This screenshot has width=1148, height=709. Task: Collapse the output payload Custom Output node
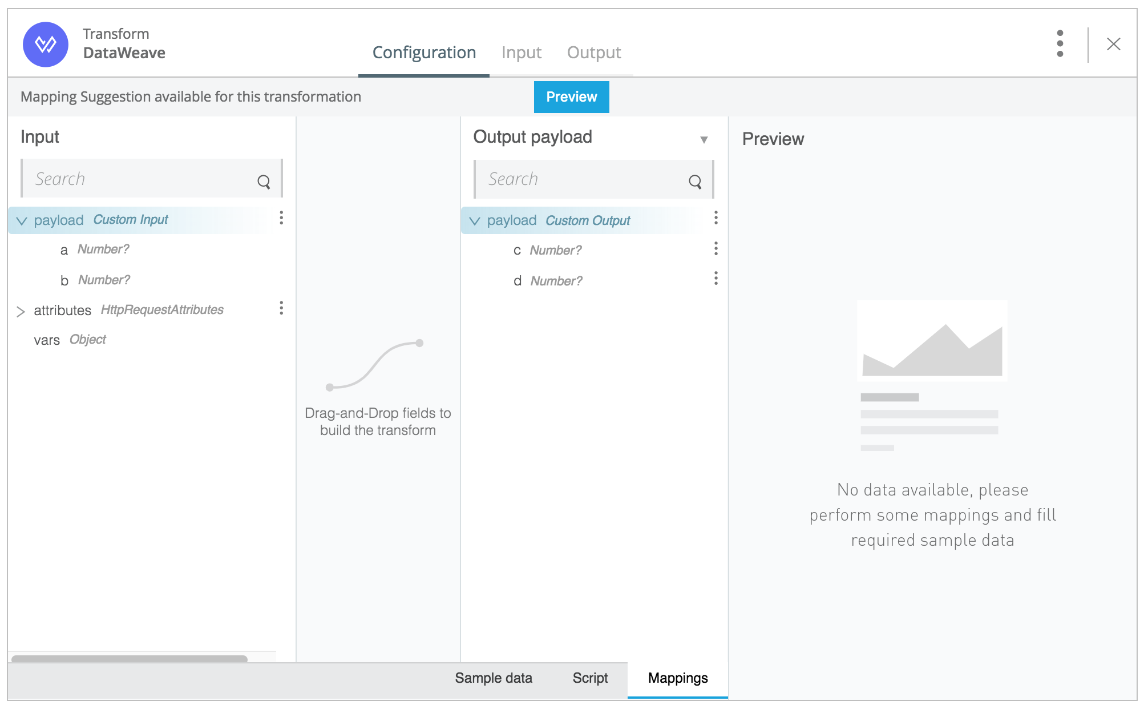point(475,221)
